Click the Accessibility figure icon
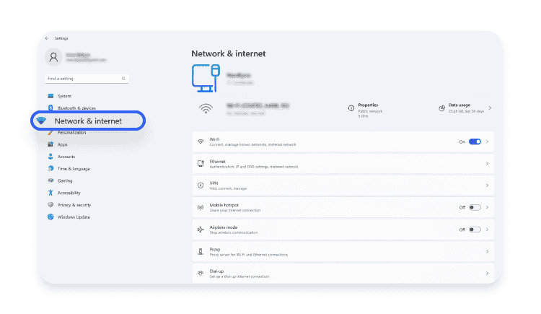Screen dimensions: 541x314 pyautogui.click(x=50, y=193)
